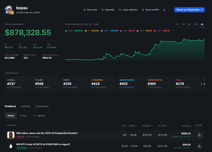The width and height of the screenshot is (212, 152).
Task: Select the YTD performance range
Action: click(195, 24)
